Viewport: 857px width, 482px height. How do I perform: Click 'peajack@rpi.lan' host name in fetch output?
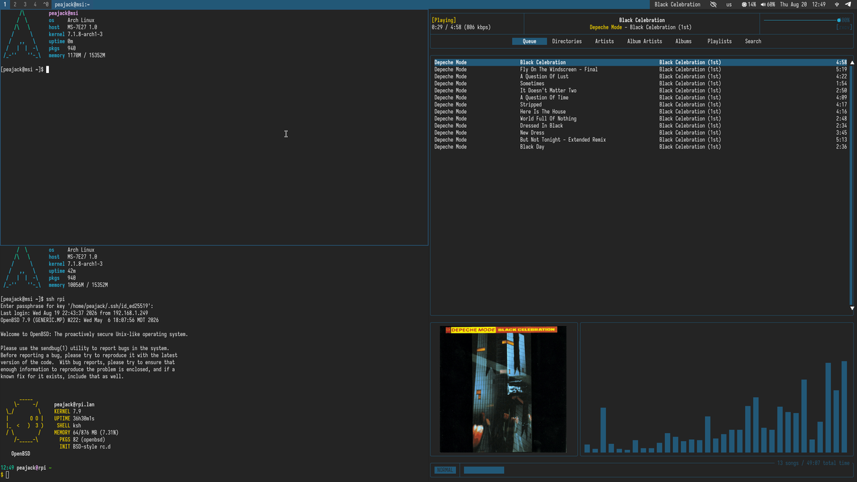click(74, 404)
